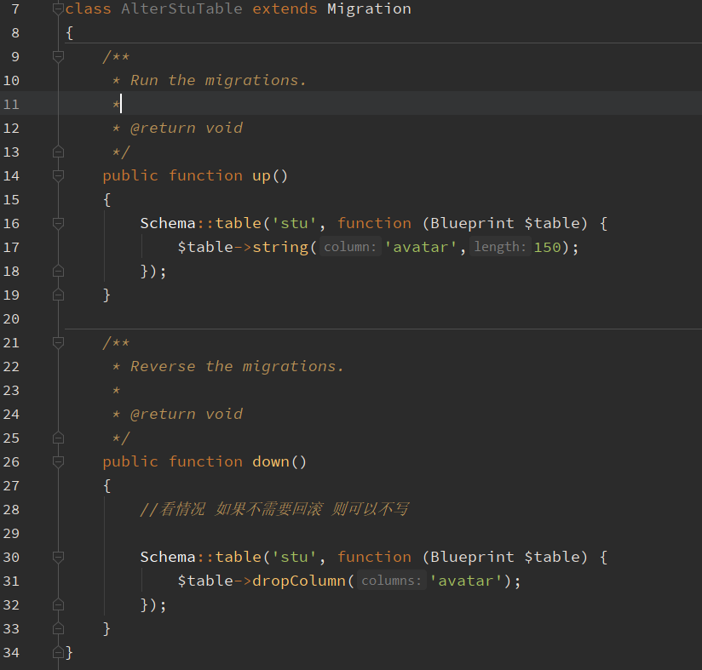The height and width of the screenshot is (670, 702).
Task: Click line number 17 in the gutter
Action: point(12,248)
